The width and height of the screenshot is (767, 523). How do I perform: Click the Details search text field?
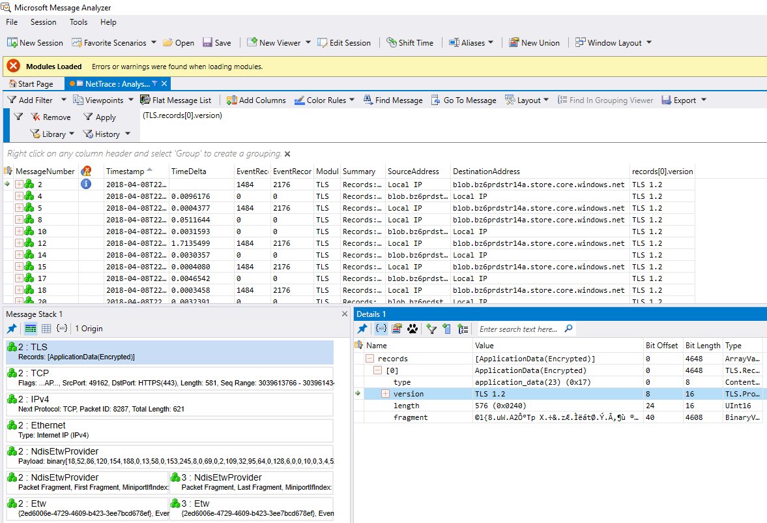[519, 329]
